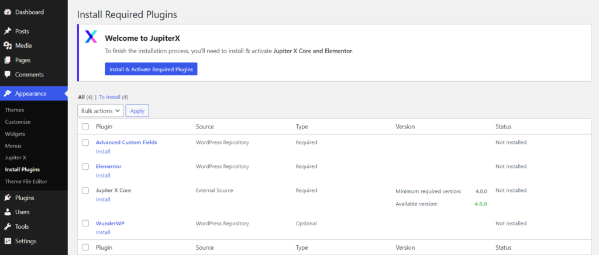
Task: Click the Tools wrench icon
Action: coord(7,227)
